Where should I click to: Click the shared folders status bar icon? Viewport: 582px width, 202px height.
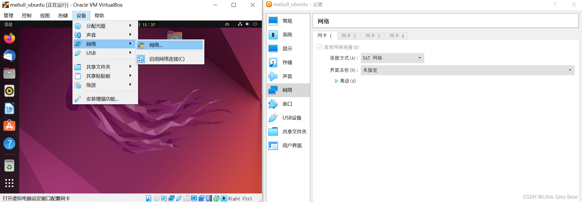tap(187, 198)
